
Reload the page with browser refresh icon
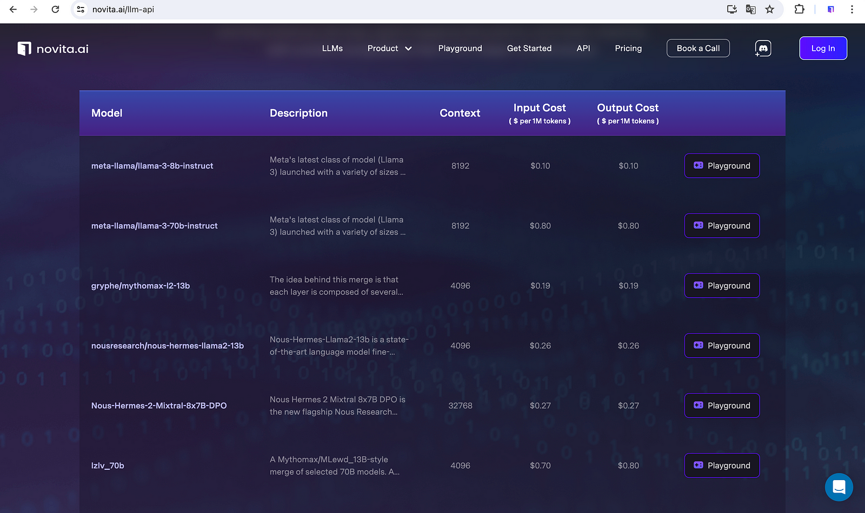[55, 9]
